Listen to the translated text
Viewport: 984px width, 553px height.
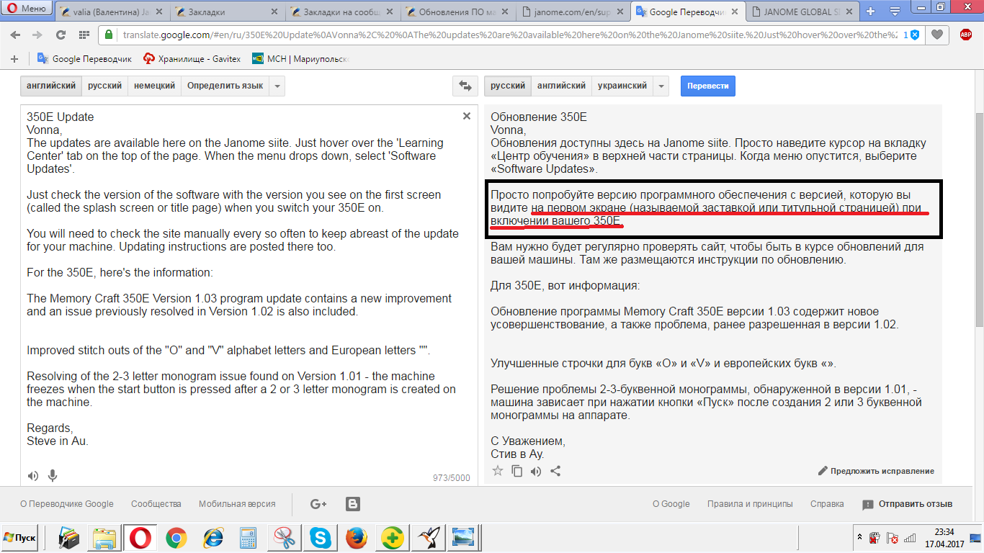click(x=536, y=471)
